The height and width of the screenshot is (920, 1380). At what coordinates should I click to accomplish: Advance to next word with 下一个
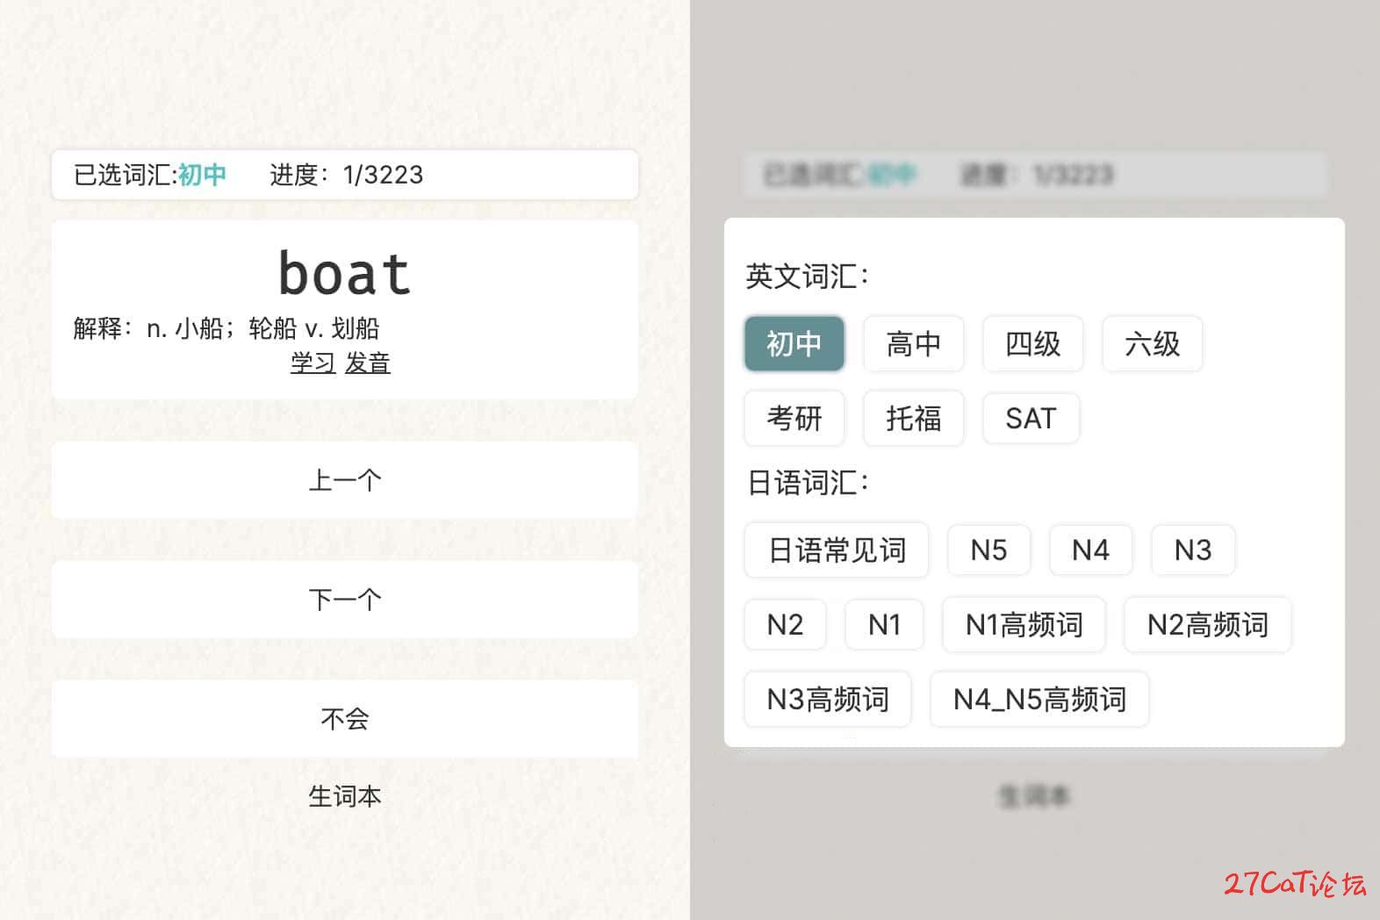(x=345, y=600)
